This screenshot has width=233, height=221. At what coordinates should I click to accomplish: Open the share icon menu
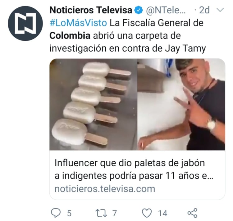click(x=192, y=213)
